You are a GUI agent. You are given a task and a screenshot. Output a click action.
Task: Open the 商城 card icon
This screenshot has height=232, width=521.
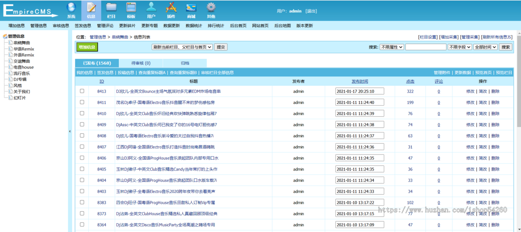[191, 7]
